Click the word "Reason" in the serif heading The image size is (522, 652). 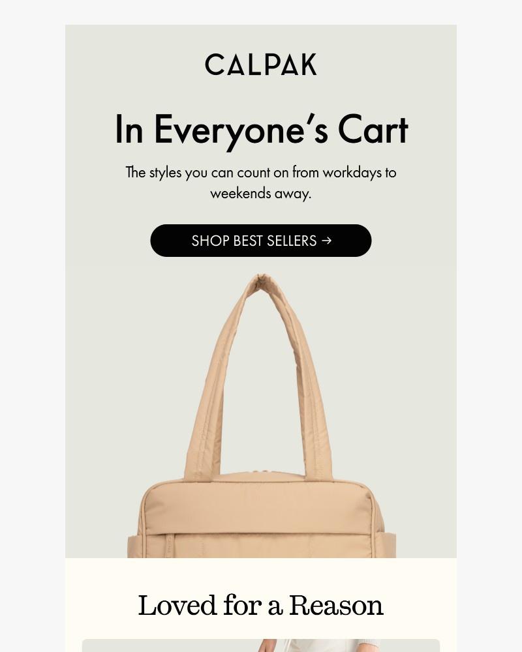coord(336,606)
